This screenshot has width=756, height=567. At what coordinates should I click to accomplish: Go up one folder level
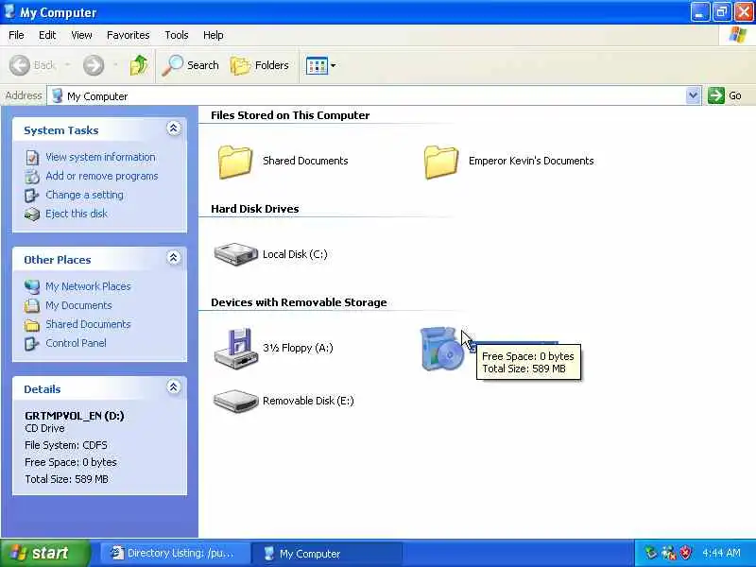click(139, 65)
